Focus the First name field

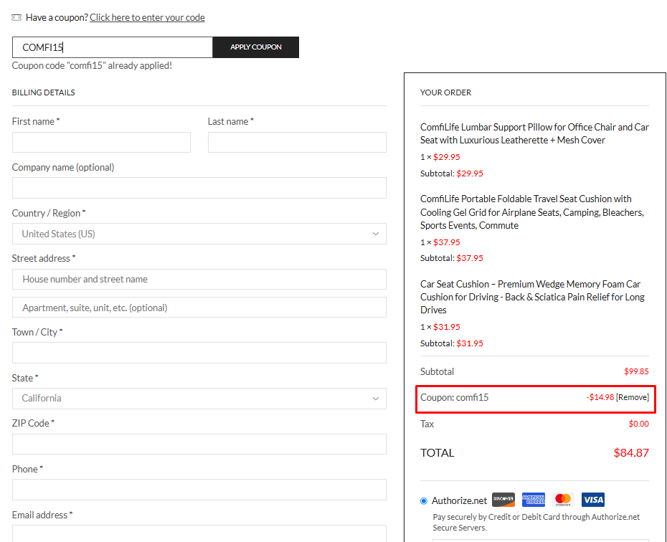pos(101,142)
